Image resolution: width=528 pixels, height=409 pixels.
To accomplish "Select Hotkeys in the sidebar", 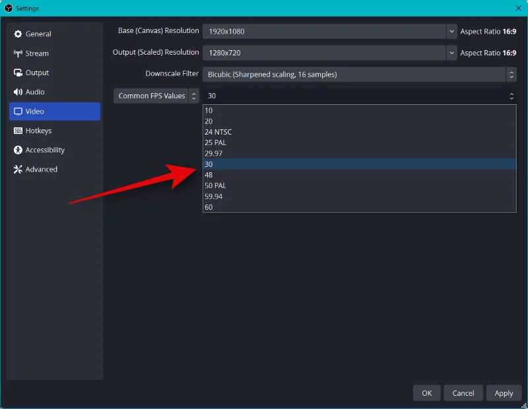I will pos(55,131).
